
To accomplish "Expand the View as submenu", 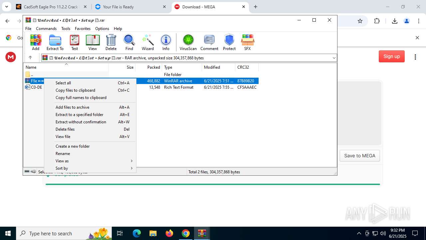I will click(x=90, y=161).
